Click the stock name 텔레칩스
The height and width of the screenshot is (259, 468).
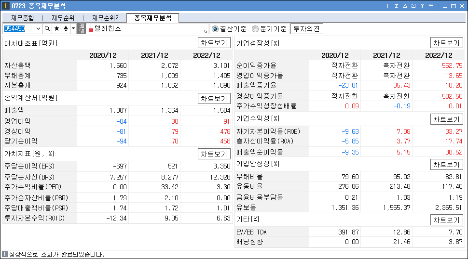(x=108, y=28)
